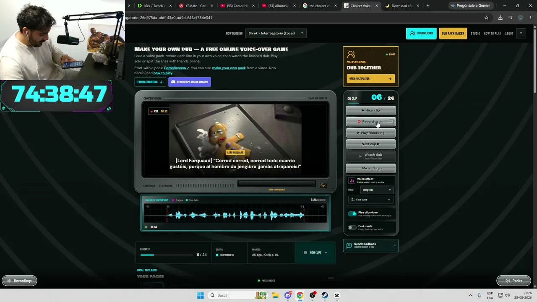
Task: Switch to the 'the choicer' Google tab
Action: (x=318, y=6)
